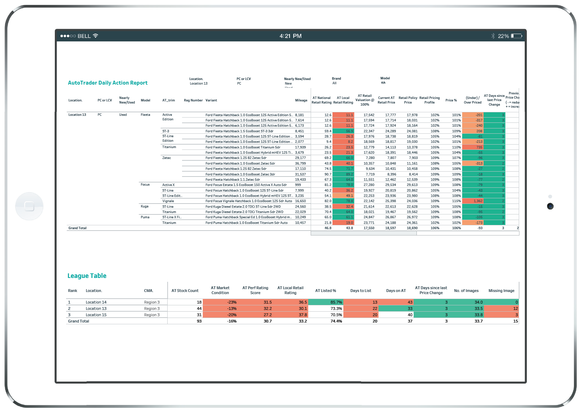Viewport: 582px width, 412px height.
Task: Open the Brand filter set to All
Action: (x=335, y=83)
